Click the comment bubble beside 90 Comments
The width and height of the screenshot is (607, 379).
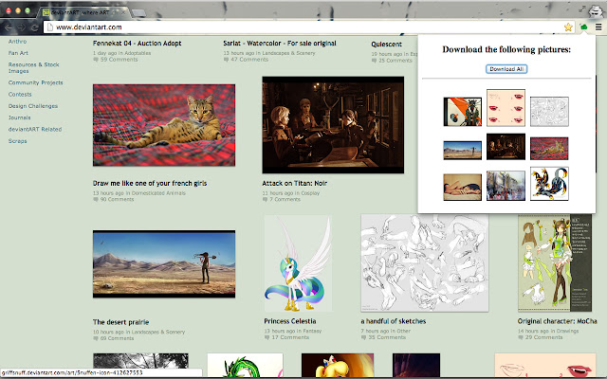[x=95, y=200]
